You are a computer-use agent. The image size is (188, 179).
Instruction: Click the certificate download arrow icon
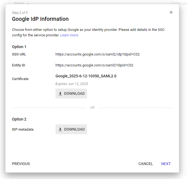pyautogui.click(x=60, y=93)
